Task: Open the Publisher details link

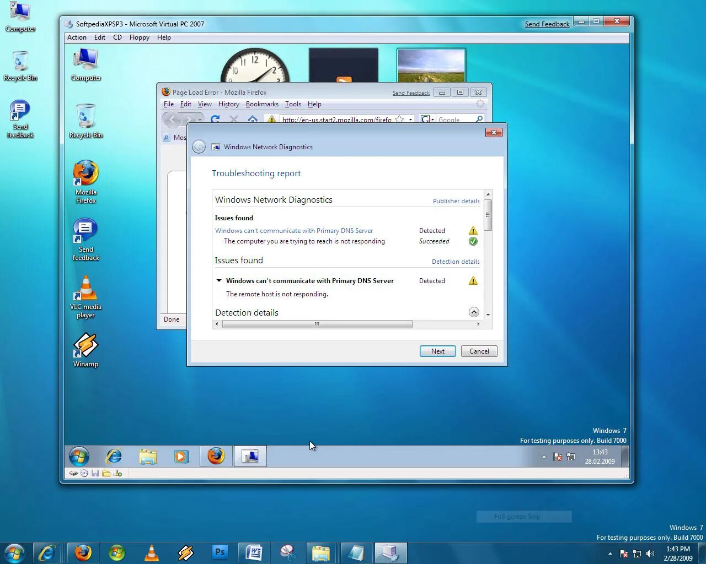Action: pos(456,201)
